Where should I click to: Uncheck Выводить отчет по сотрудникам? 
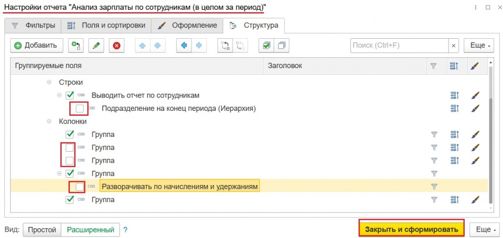point(70,95)
